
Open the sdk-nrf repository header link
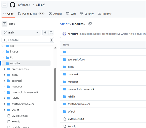pyautogui.click(x=40, y=5)
